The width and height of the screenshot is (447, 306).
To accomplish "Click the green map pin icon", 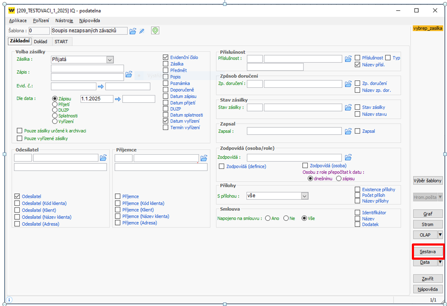I will [x=155, y=30].
